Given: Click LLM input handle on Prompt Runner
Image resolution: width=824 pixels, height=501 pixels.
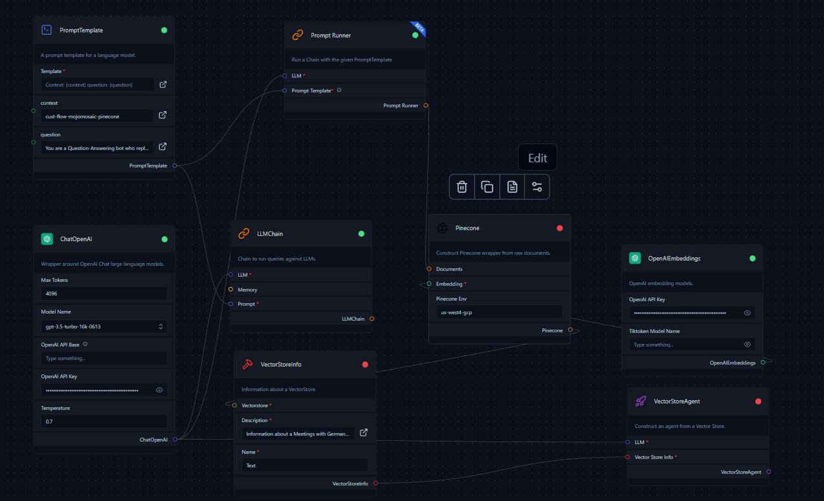Looking at the screenshot, I should point(285,76).
